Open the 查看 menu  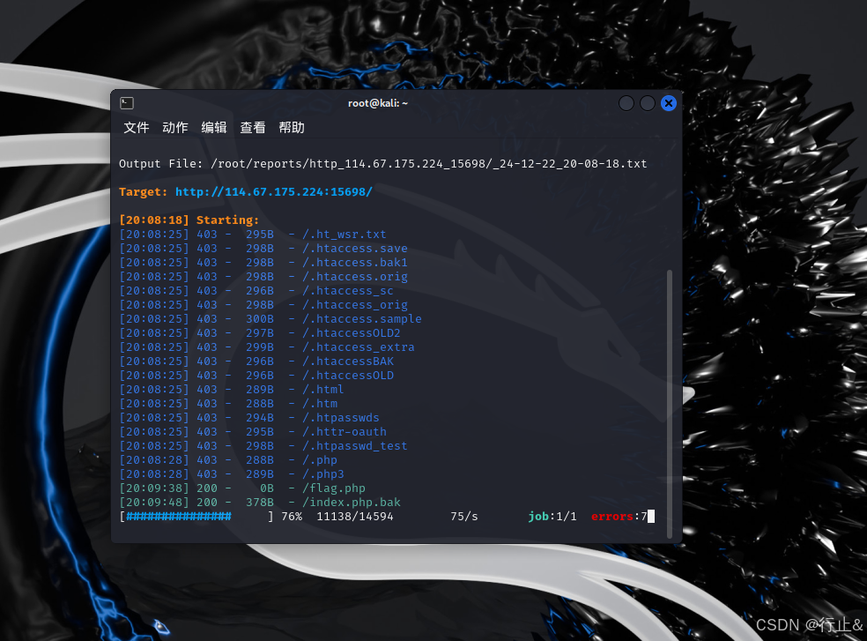click(253, 128)
